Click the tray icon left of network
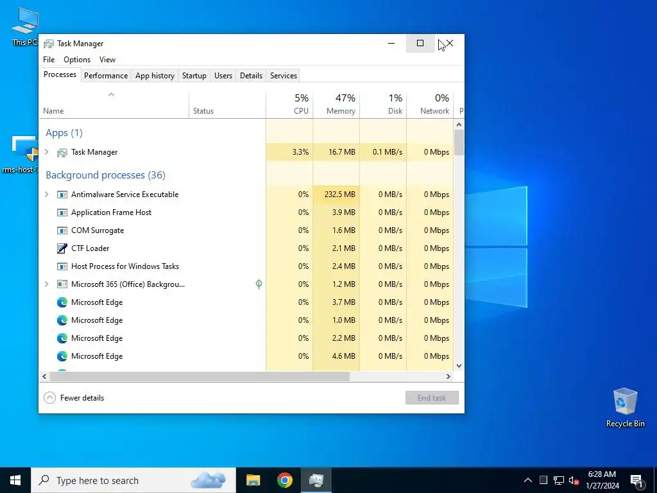This screenshot has width=657, height=493. 543,480
